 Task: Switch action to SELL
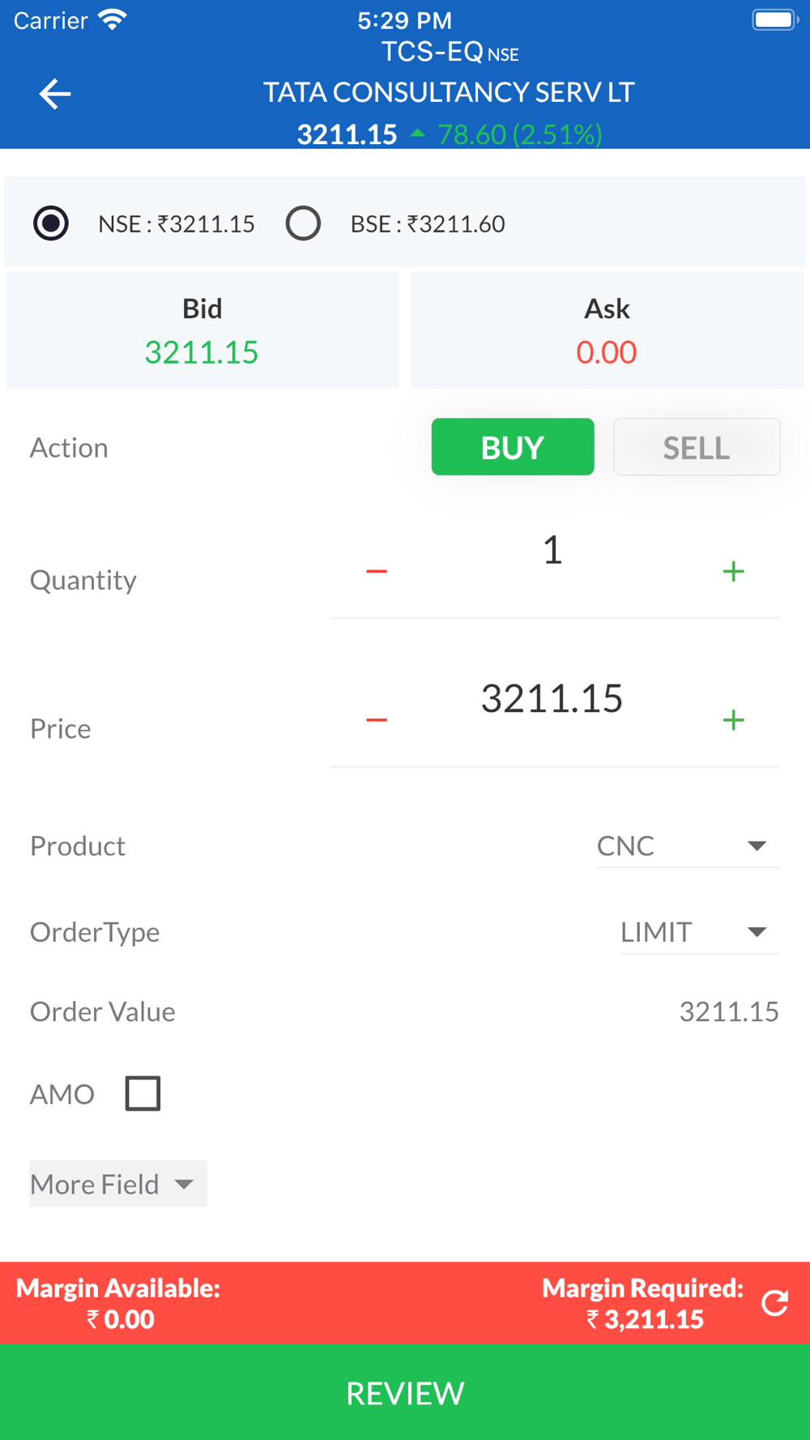[x=697, y=447]
